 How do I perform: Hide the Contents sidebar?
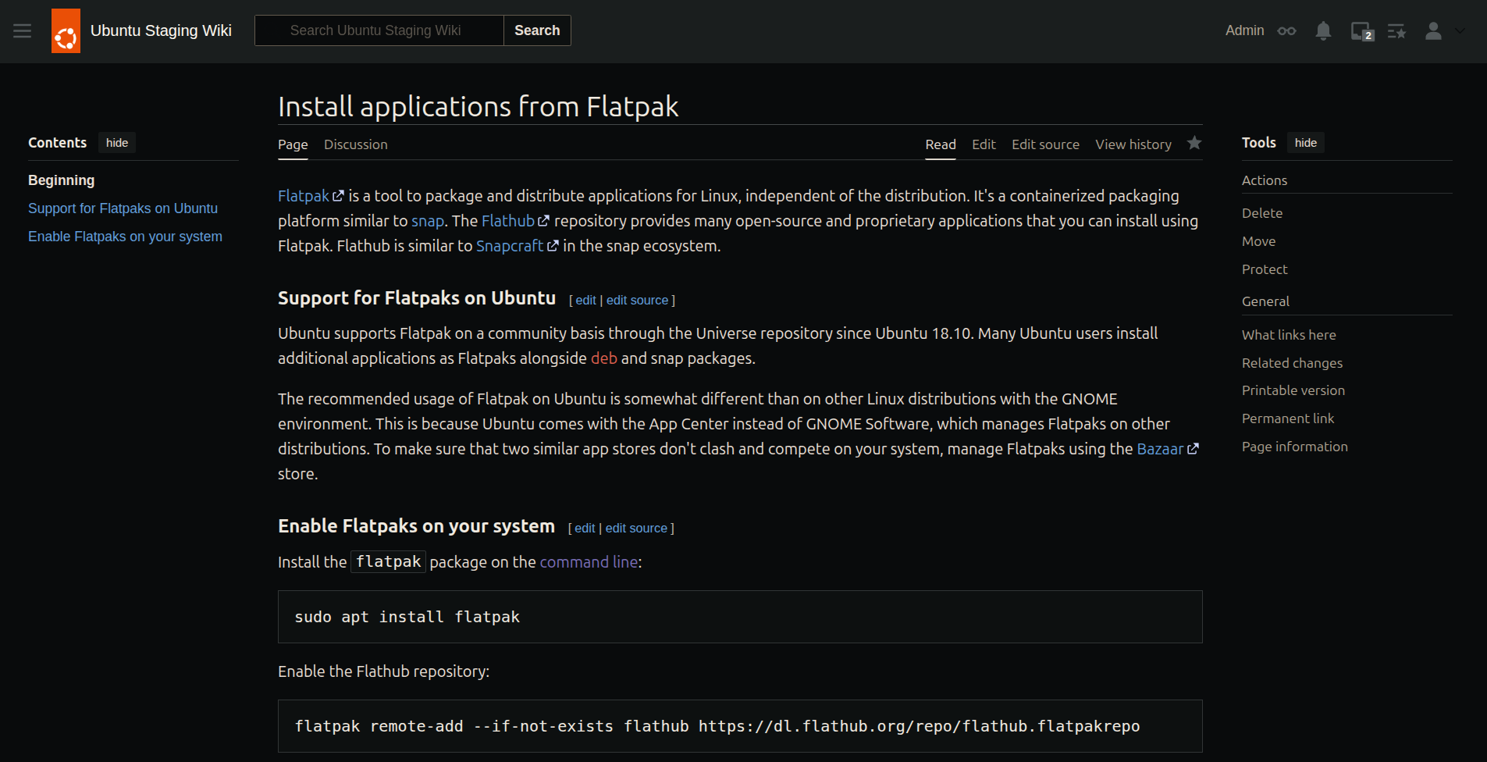(117, 143)
